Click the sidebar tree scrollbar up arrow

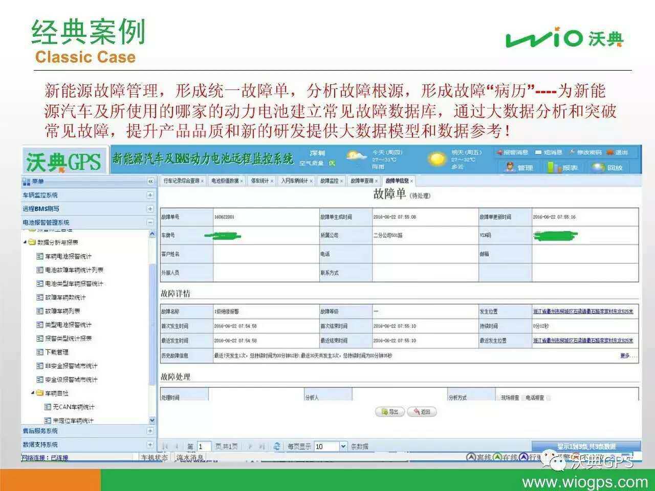pos(152,234)
